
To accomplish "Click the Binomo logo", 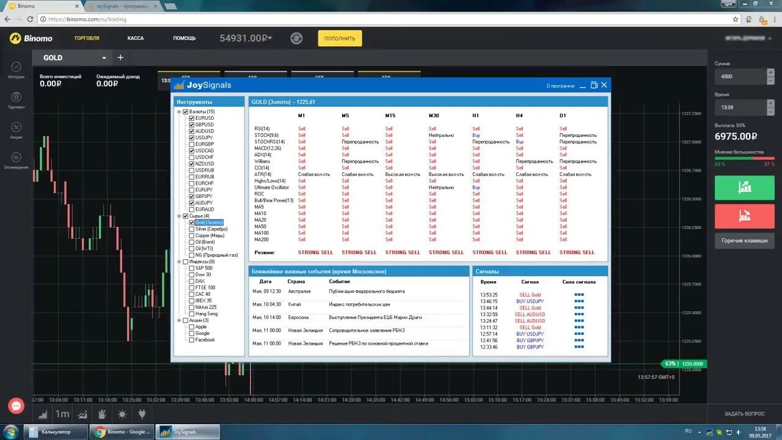I will click(31, 38).
